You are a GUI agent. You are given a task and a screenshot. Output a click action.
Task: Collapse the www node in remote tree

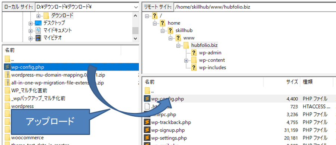tap(170, 38)
